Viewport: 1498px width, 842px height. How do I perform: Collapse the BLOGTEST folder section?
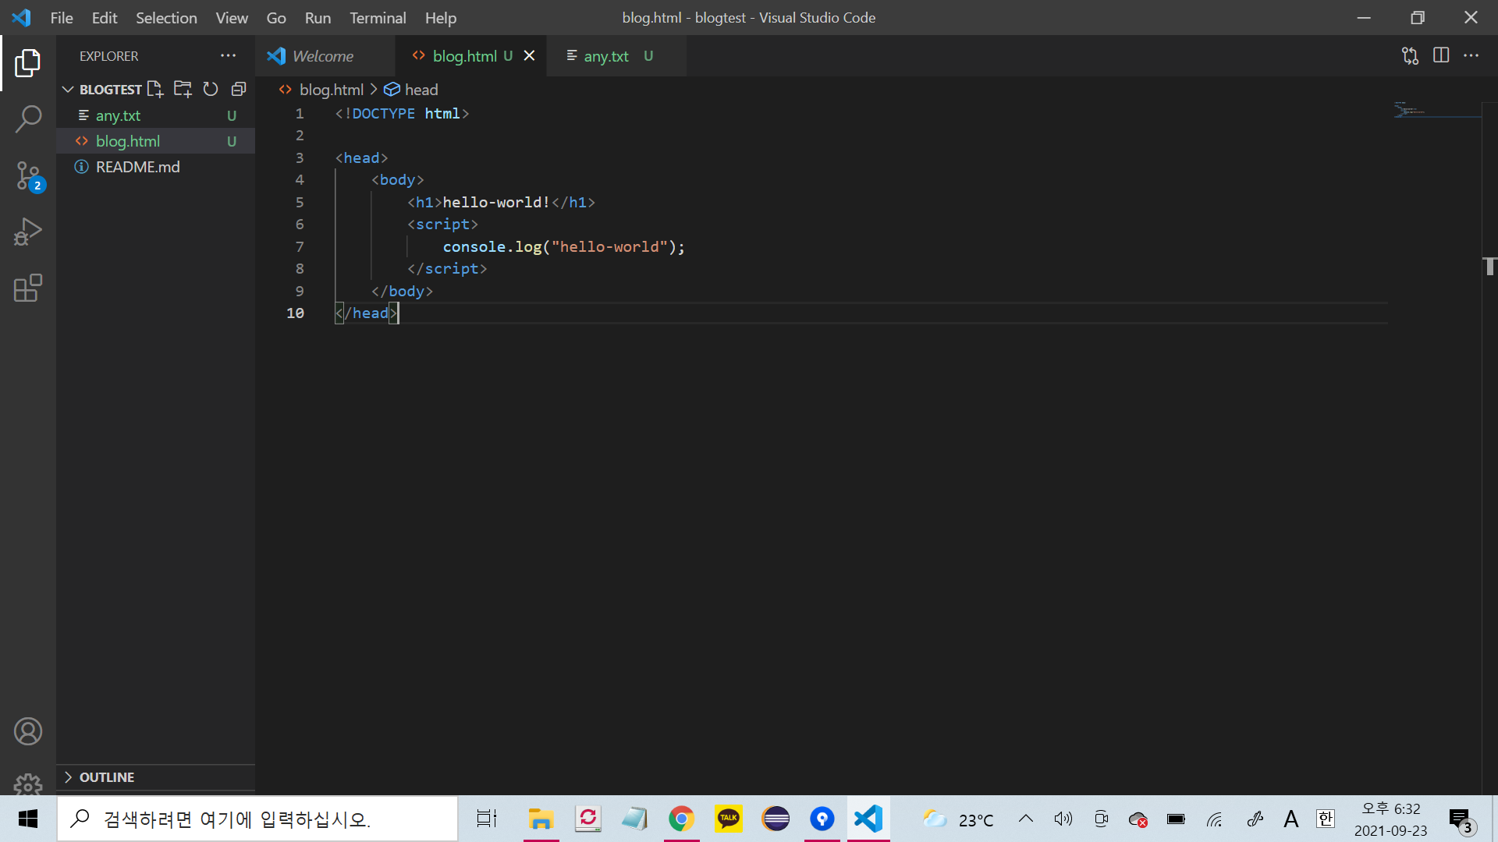[x=68, y=89]
